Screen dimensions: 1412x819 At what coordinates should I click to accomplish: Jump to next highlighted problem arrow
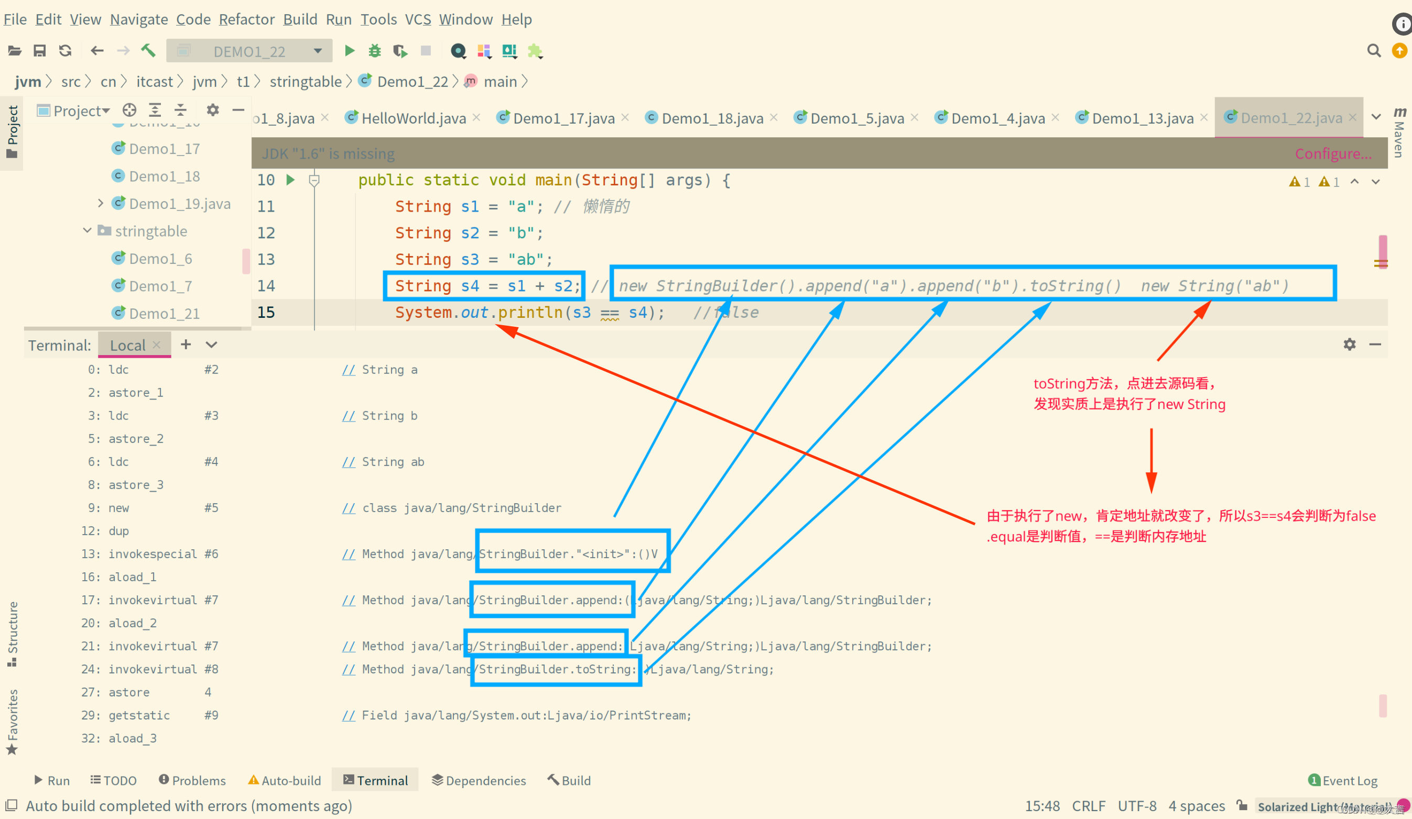pos(1376,181)
